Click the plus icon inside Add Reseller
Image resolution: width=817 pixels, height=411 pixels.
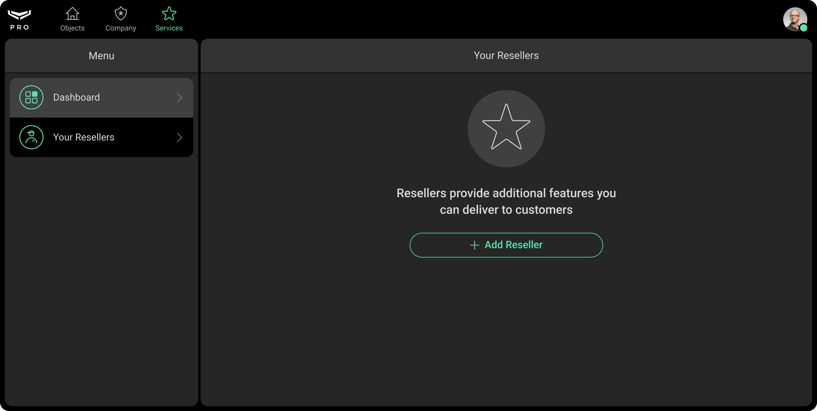point(474,245)
